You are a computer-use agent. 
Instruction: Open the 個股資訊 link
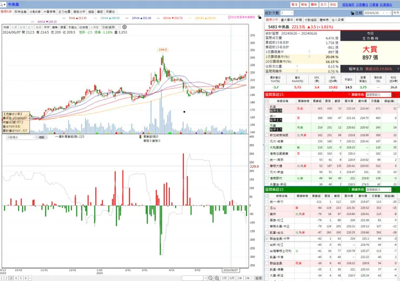tap(348, 4)
